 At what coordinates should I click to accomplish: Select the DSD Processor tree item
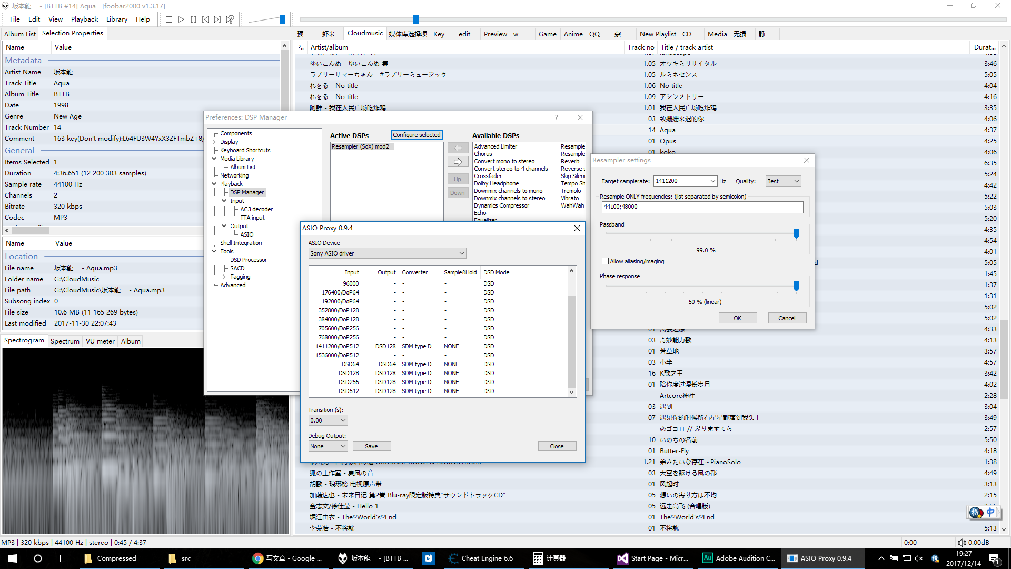(x=248, y=260)
